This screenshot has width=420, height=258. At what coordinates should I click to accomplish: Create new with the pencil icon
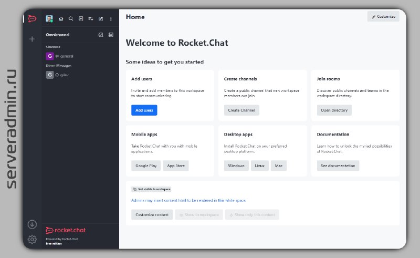(101, 19)
